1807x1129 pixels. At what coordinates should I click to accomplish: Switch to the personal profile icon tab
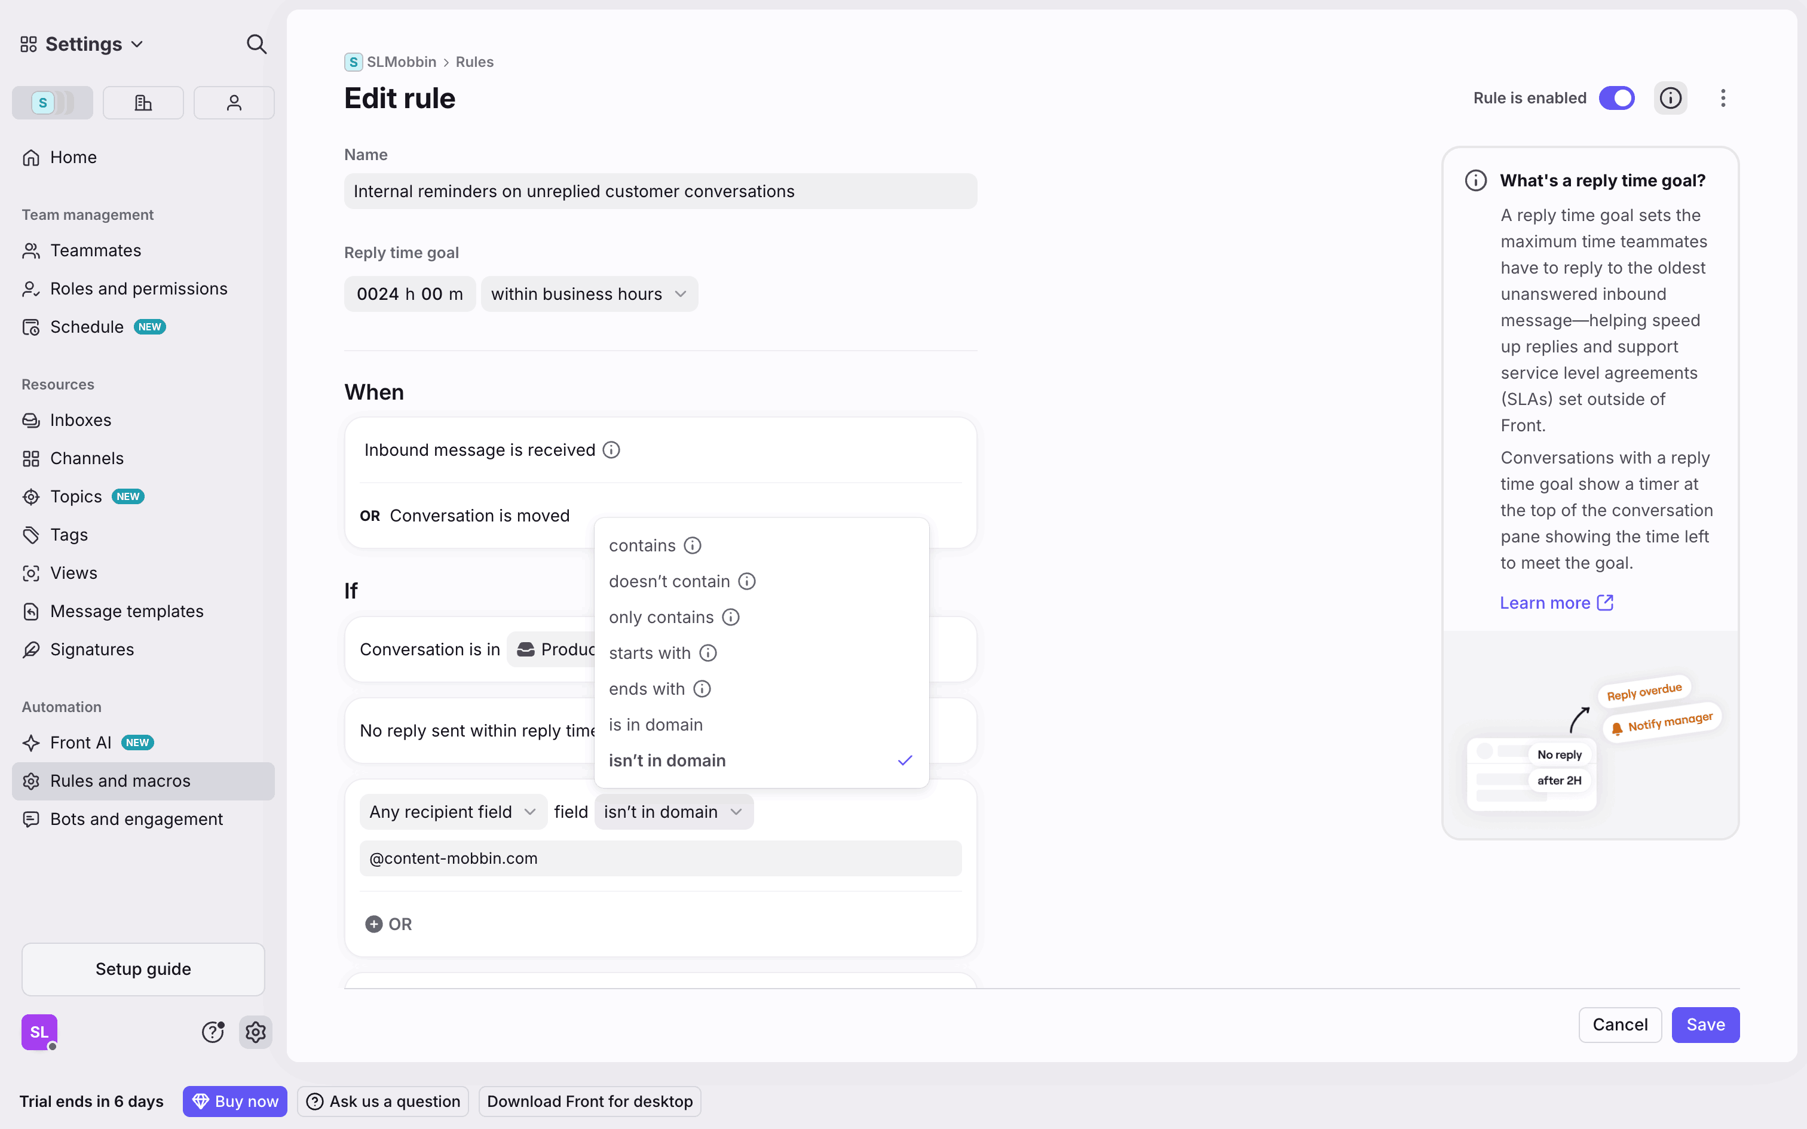[x=234, y=102]
